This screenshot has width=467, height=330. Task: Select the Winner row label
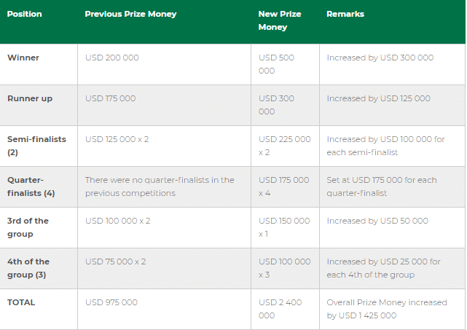(23, 58)
